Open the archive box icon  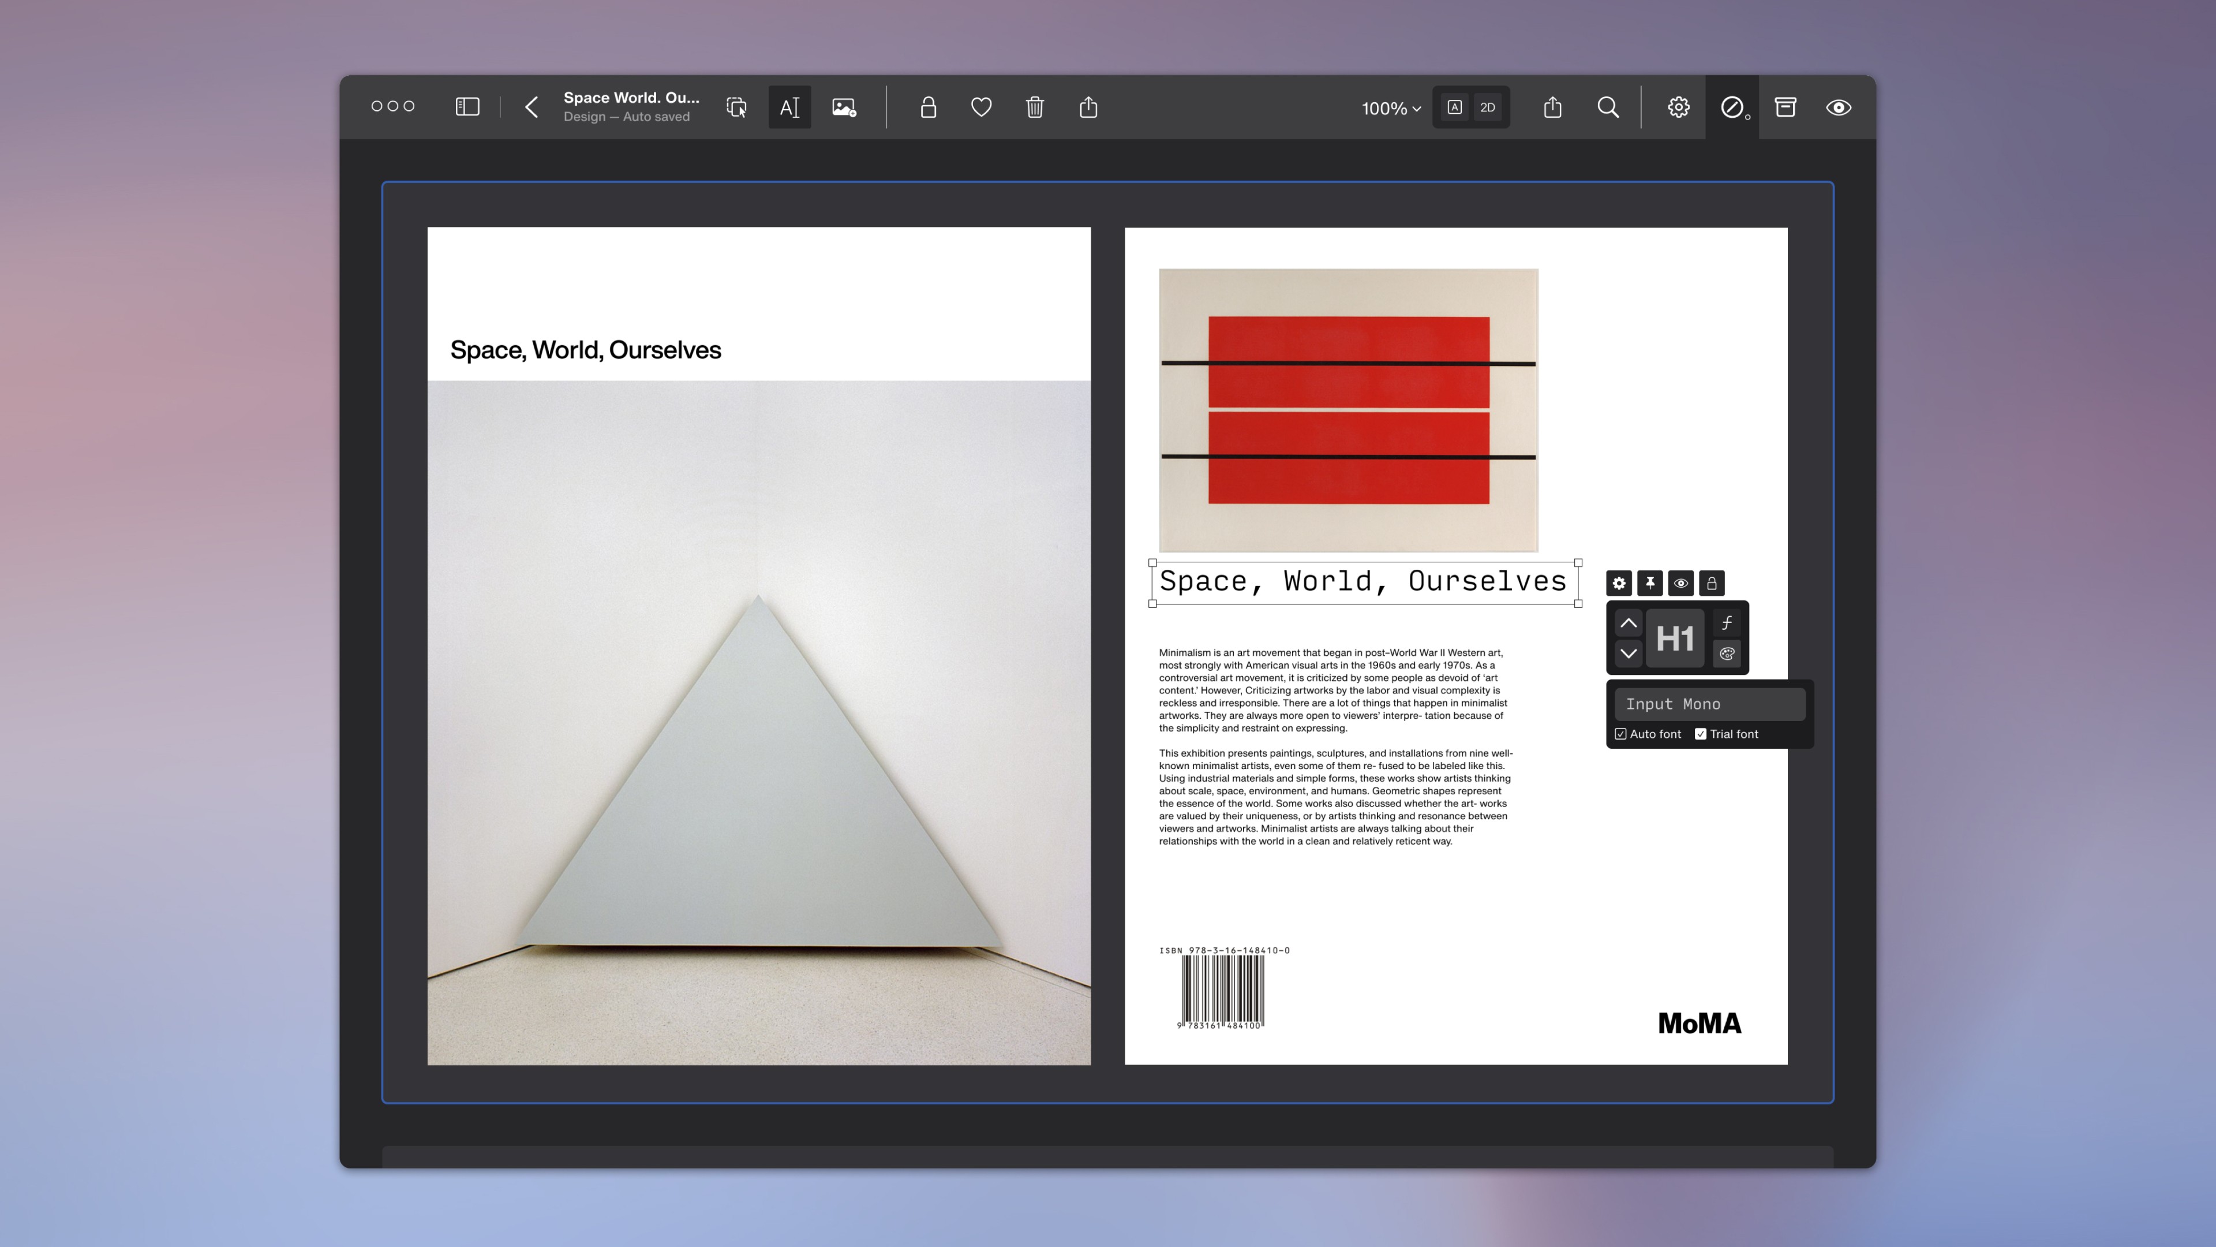point(1785,107)
